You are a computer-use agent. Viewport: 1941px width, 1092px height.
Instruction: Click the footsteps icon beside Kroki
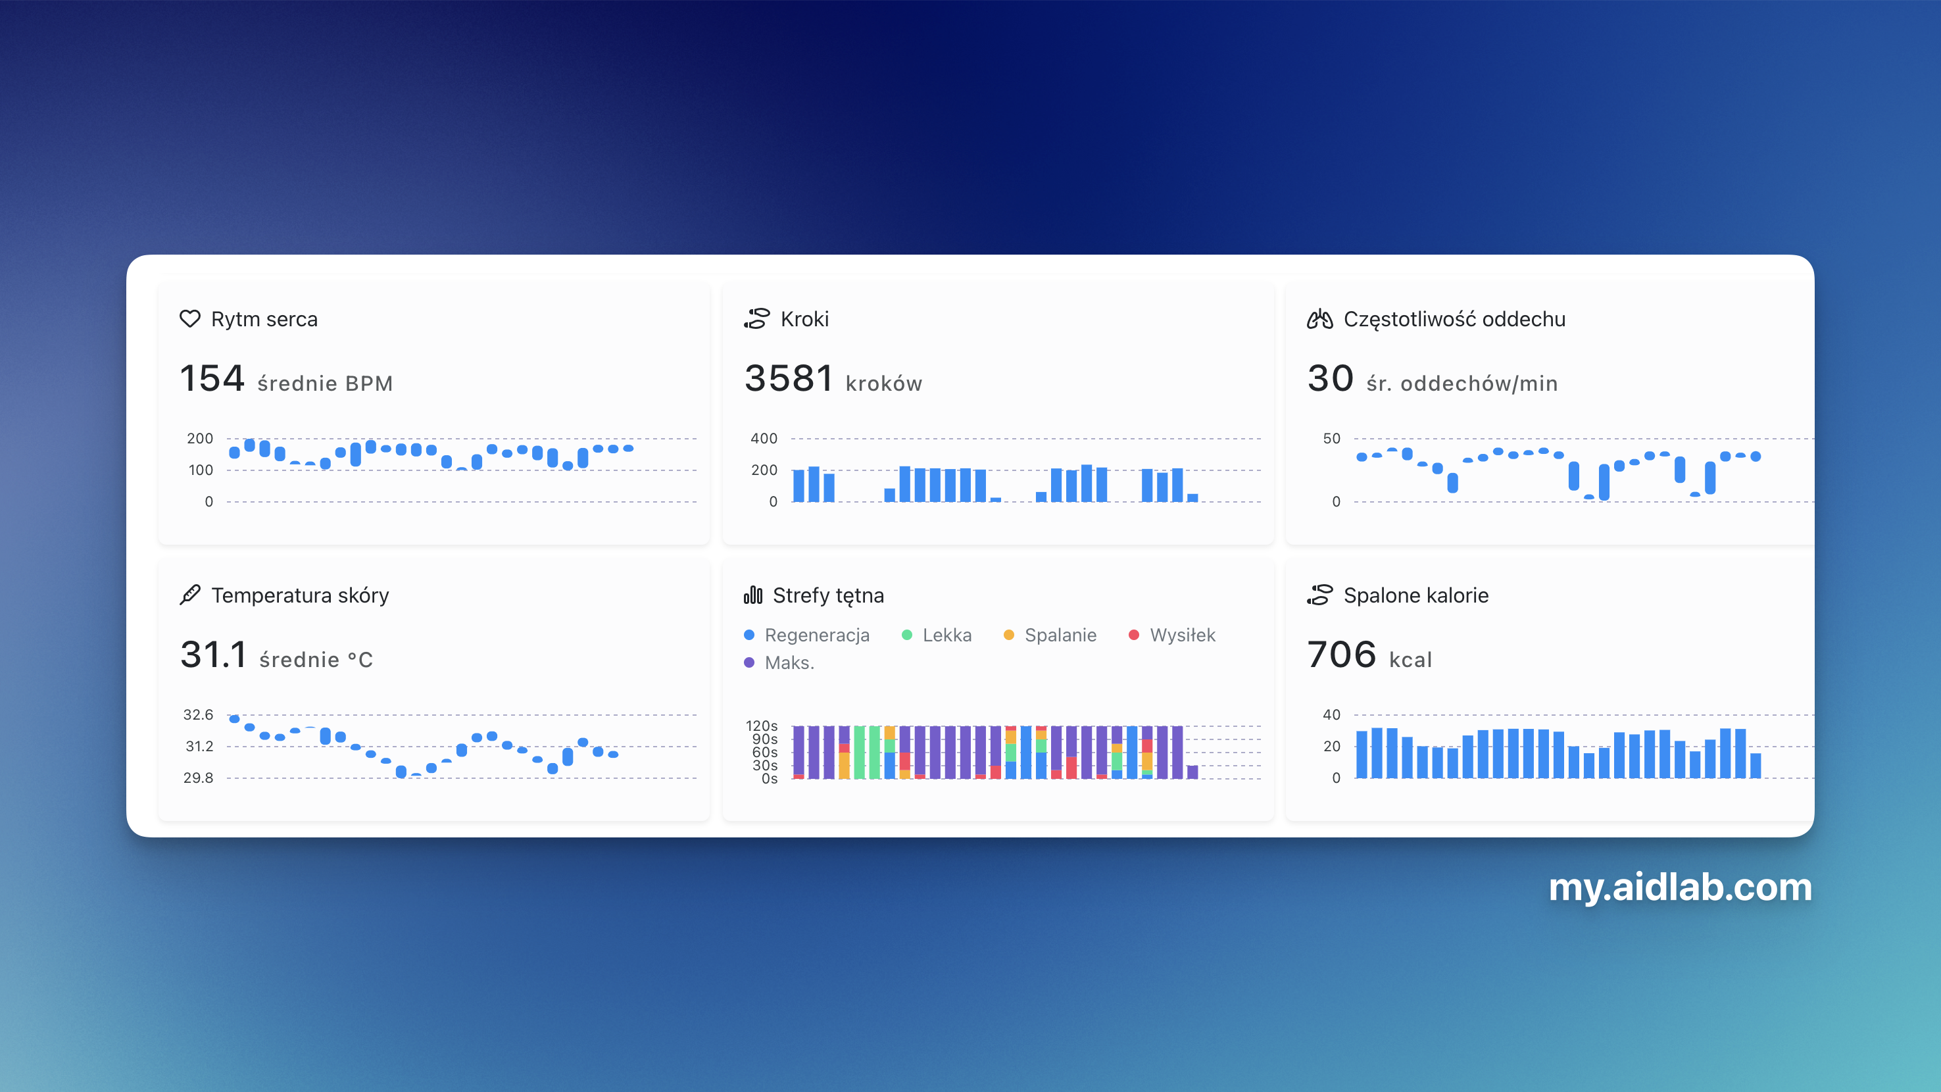756,319
